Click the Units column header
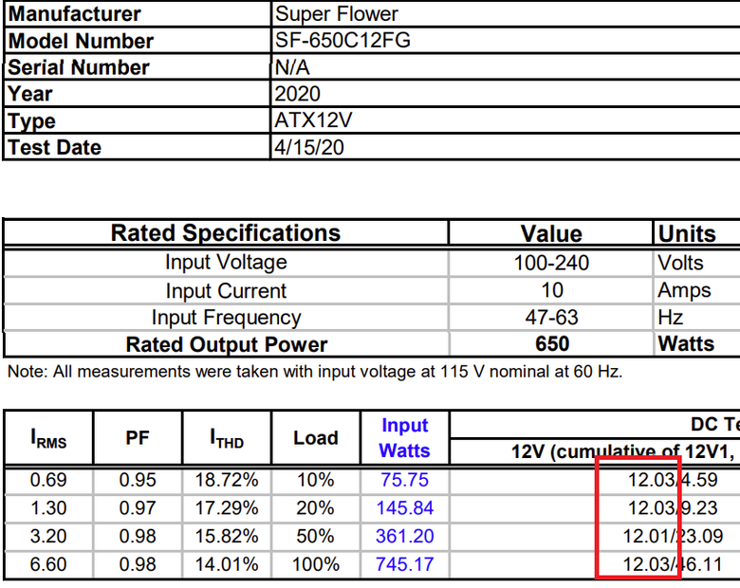Screen dimensions: 740x588 (x=687, y=233)
